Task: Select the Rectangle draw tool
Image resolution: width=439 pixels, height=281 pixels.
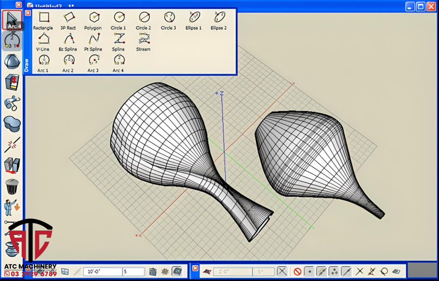Action: [x=43, y=18]
